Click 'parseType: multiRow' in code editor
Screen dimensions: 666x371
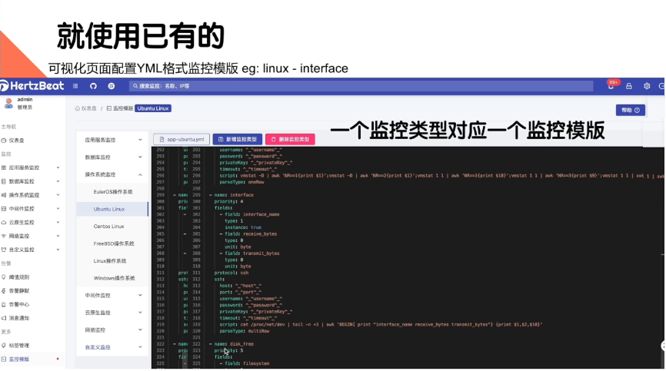pyautogui.click(x=245, y=331)
